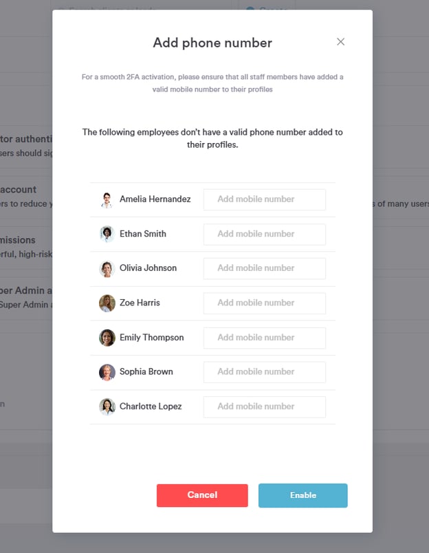Click Zoe Harris's profile avatar
429x553 pixels.
(107, 303)
